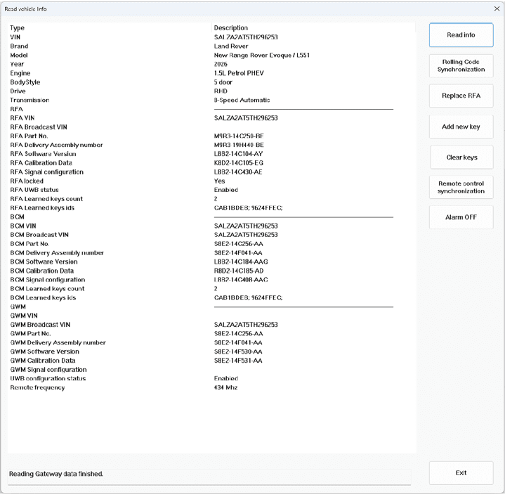Image resolution: width=505 pixels, height=497 pixels.
Task: Select the GWM VIN row label
Action: 24,316
